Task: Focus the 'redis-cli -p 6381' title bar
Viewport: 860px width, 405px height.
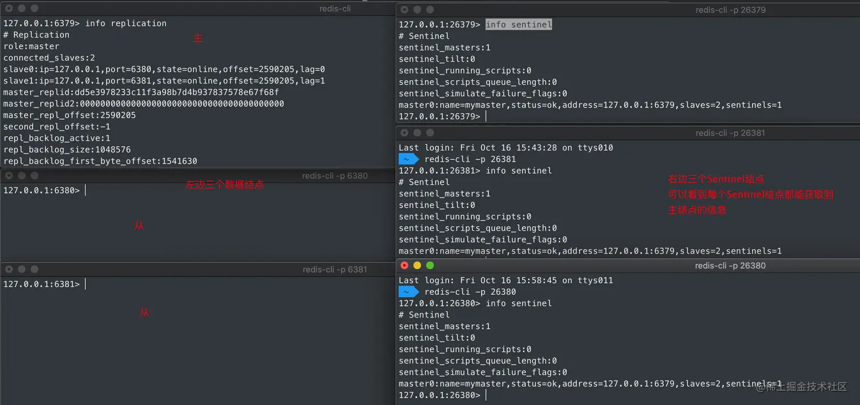Action: click(x=197, y=269)
